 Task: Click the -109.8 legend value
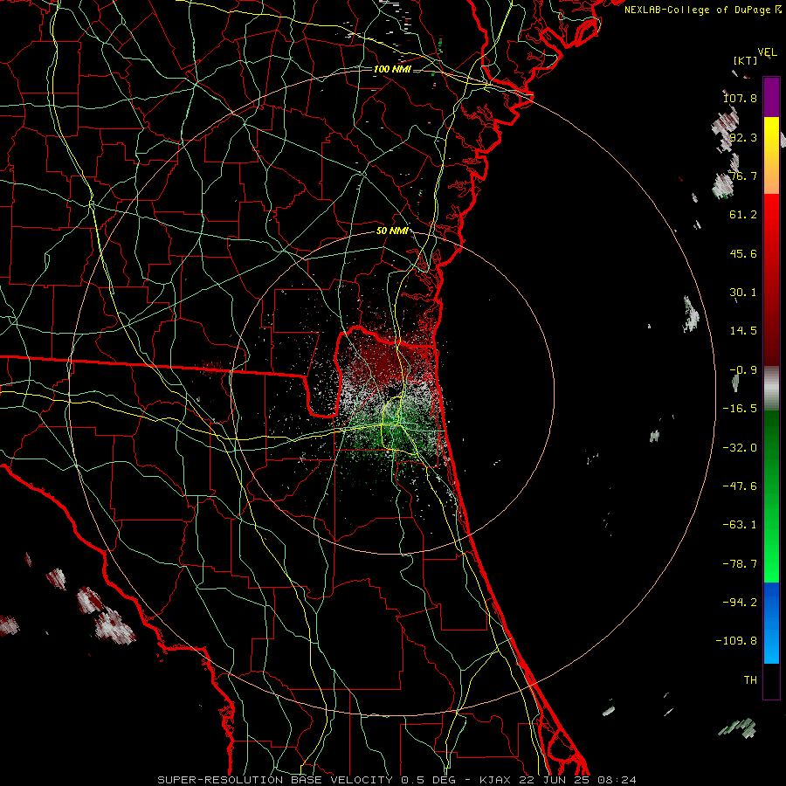tap(737, 641)
